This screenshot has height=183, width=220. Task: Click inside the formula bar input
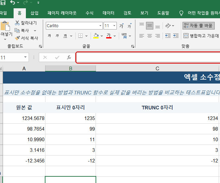pos(148,57)
